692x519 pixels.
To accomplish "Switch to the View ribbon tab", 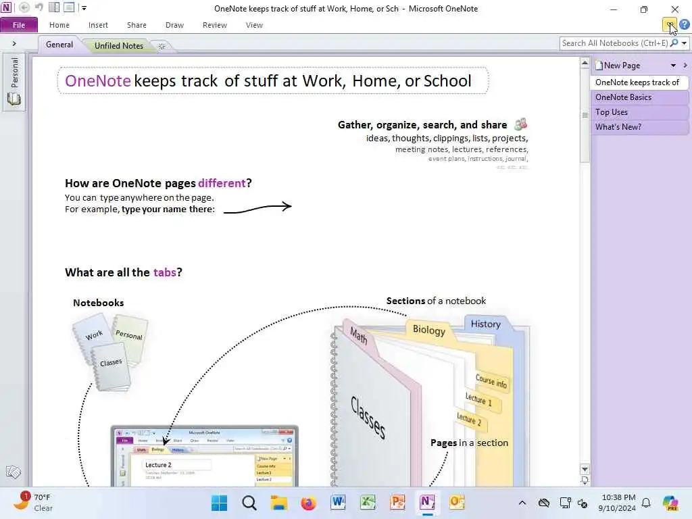I will [254, 25].
